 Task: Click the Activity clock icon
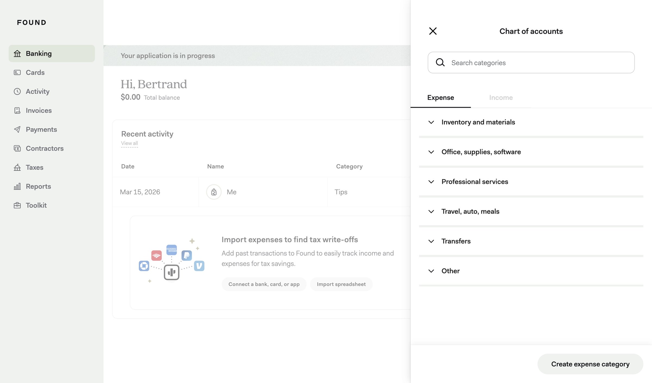pos(17,91)
